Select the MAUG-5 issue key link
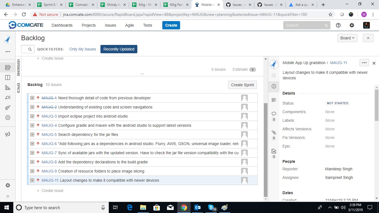The height and width of the screenshot is (213, 379). tap(49, 135)
